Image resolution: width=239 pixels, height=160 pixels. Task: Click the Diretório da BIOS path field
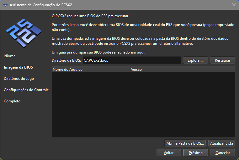(x=132, y=60)
